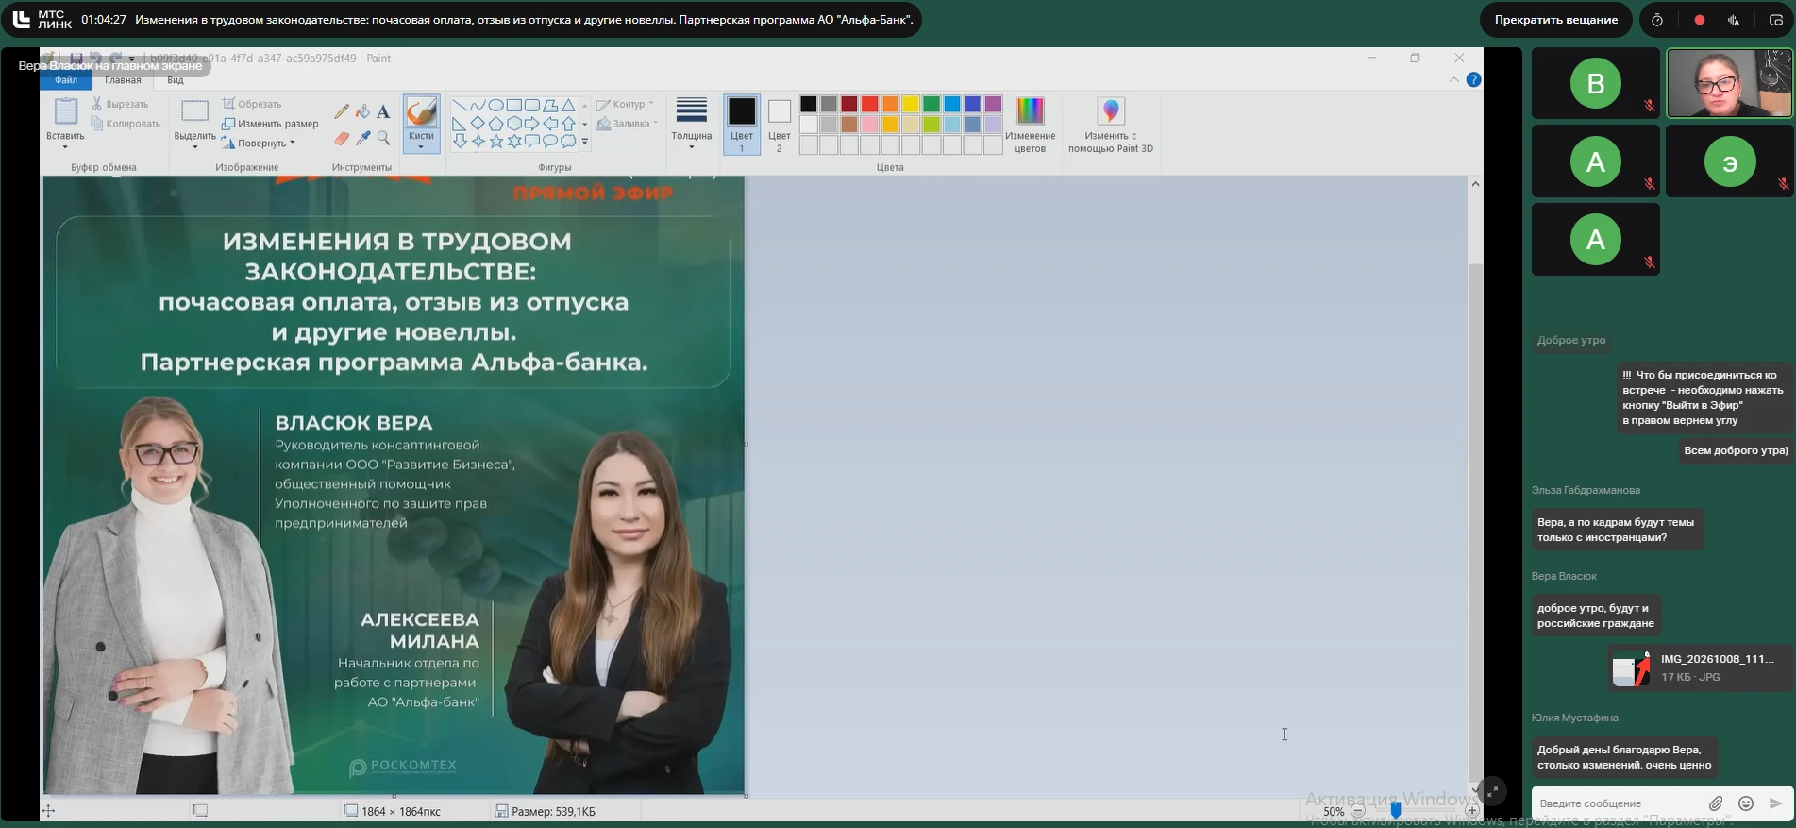
Task: Select the Fill with color bucket tool
Action: [362, 111]
